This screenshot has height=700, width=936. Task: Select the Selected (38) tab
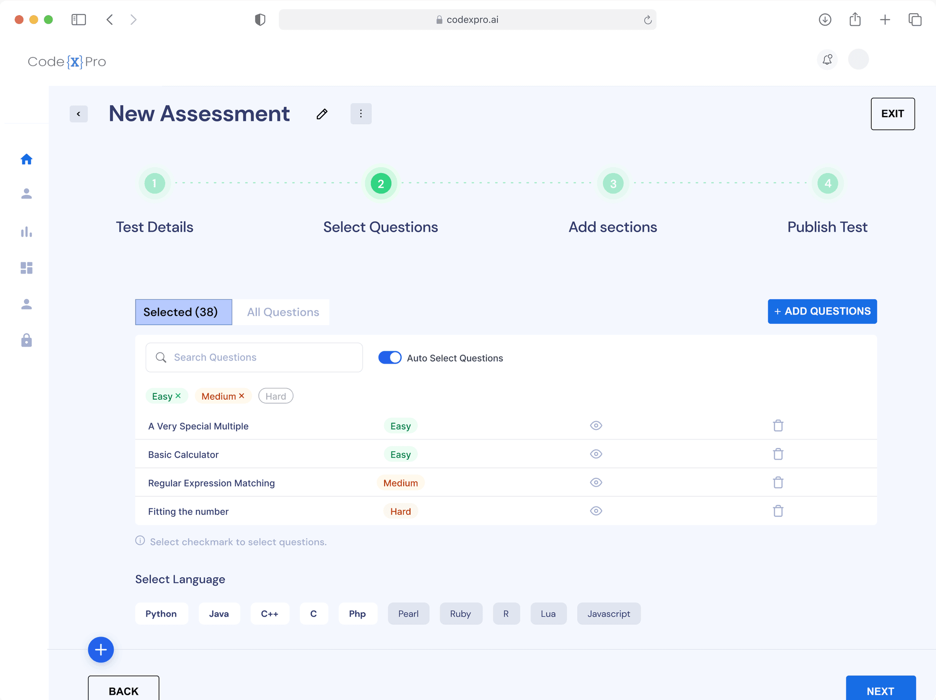(x=183, y=312)
